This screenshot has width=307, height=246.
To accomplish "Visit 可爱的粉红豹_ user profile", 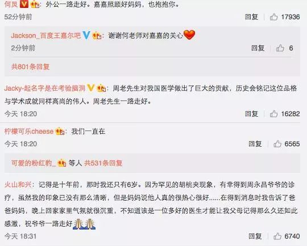I will (x=34, y=163).
